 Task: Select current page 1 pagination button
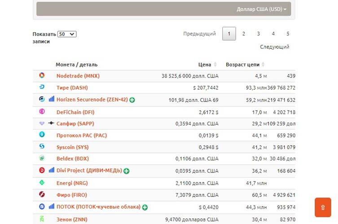(229, 34)
